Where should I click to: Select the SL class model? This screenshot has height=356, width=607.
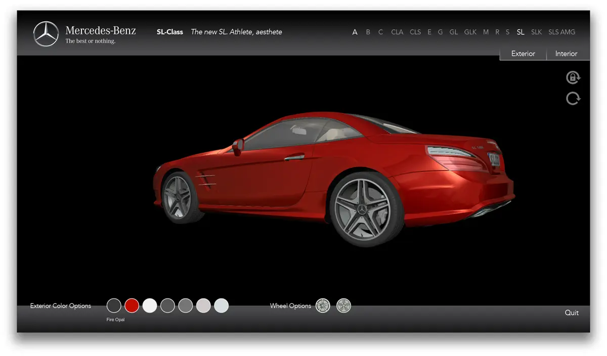tap(521, 32)
